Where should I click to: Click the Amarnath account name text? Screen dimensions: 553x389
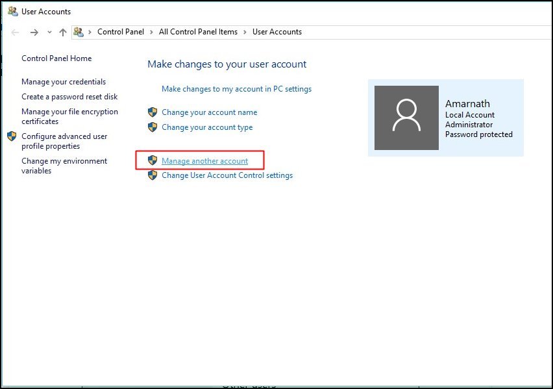467,103
